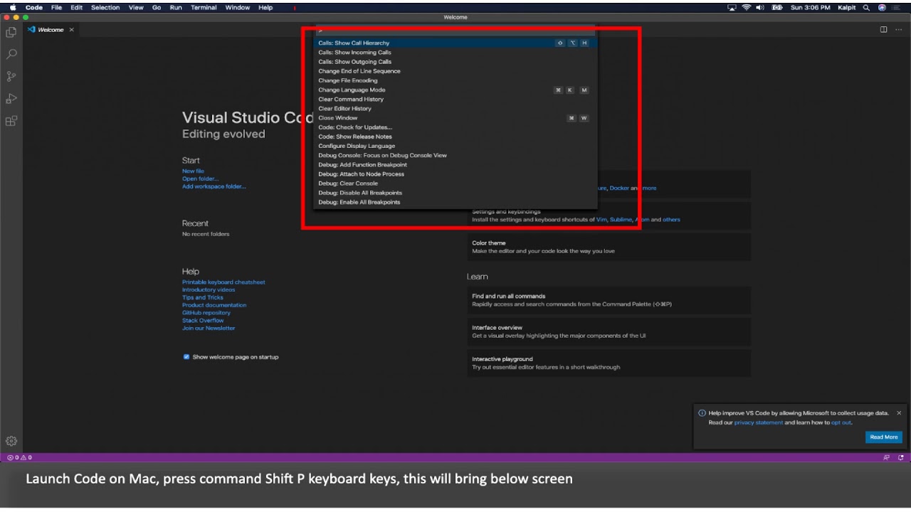Select Change File Encoding command
The height and width of the screenshot is (512, 911).
click(455, 80)
